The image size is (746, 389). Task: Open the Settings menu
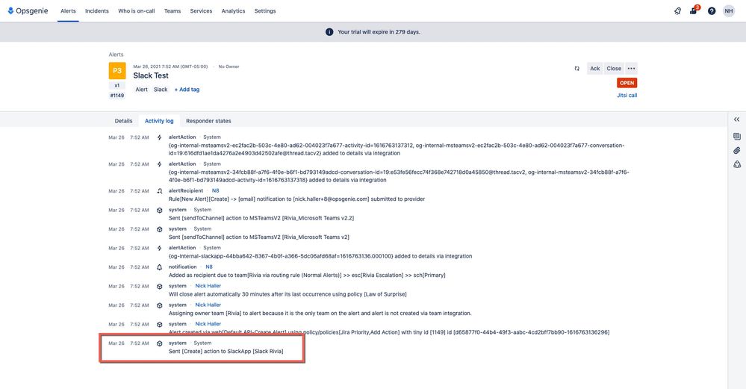coord(265,11)
